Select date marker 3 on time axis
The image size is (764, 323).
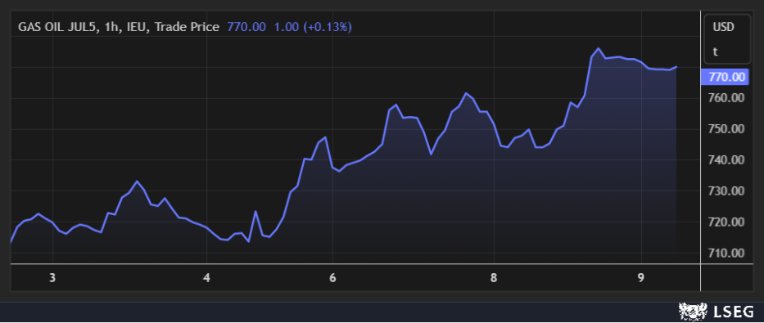tap(52, 278)
